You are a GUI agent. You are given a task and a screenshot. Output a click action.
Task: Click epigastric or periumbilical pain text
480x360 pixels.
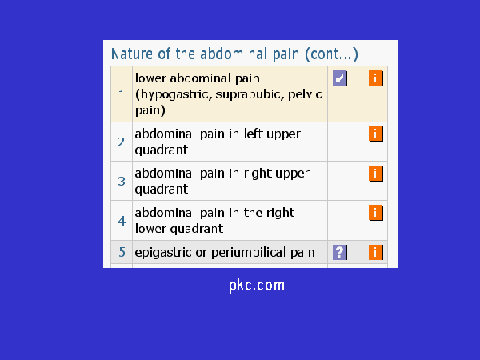click(x=225, y=253)
